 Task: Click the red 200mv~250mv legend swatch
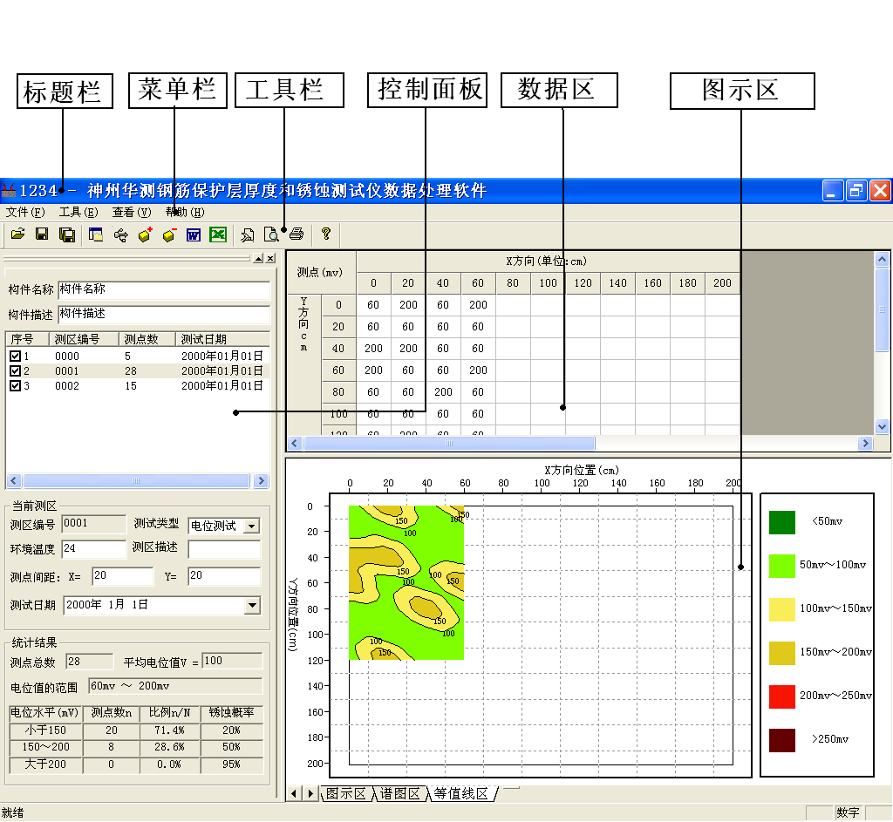coord(782,696)
